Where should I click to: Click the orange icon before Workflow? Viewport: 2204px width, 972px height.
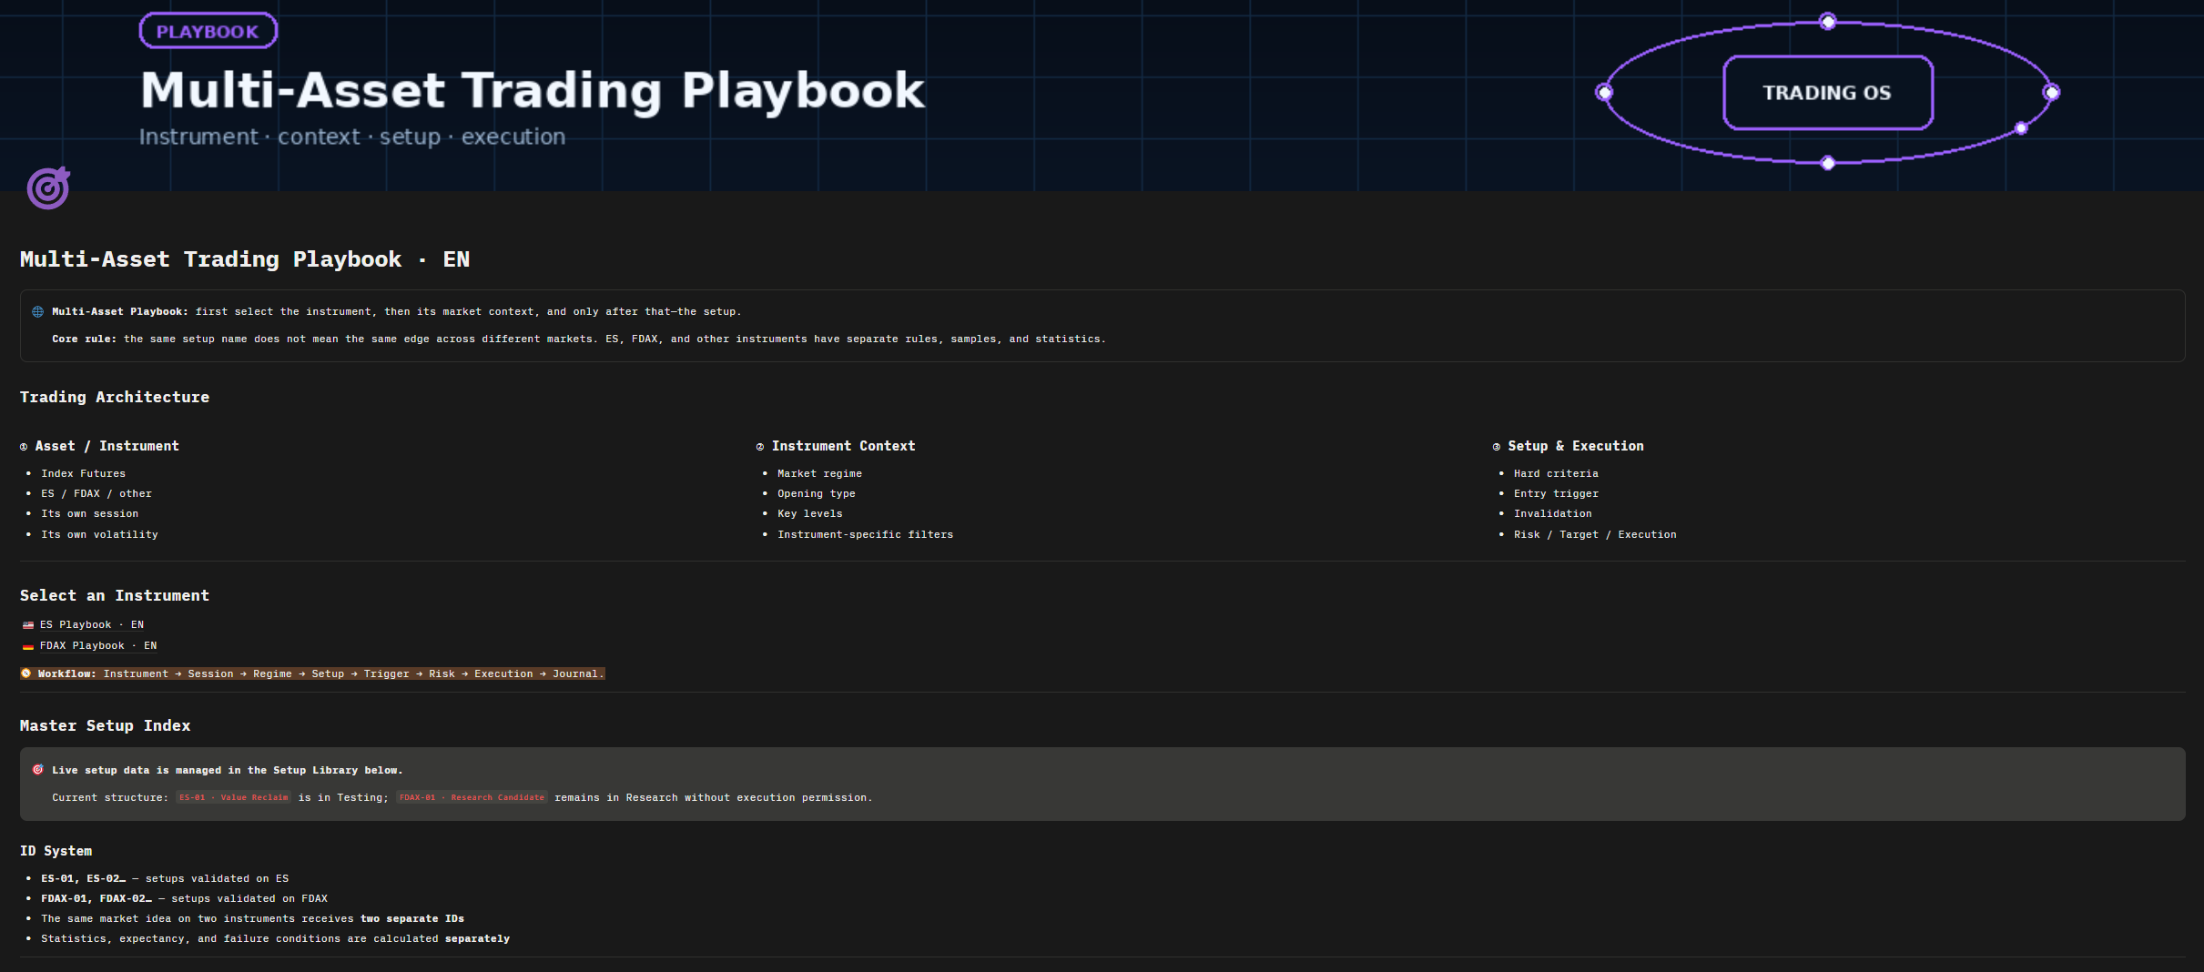pyautogui.click(x=26, y=673)
